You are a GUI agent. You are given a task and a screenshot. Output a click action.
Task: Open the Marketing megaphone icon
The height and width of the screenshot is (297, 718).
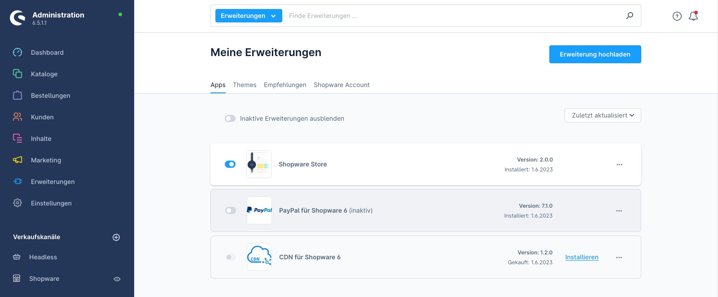(x=18, y=160)
